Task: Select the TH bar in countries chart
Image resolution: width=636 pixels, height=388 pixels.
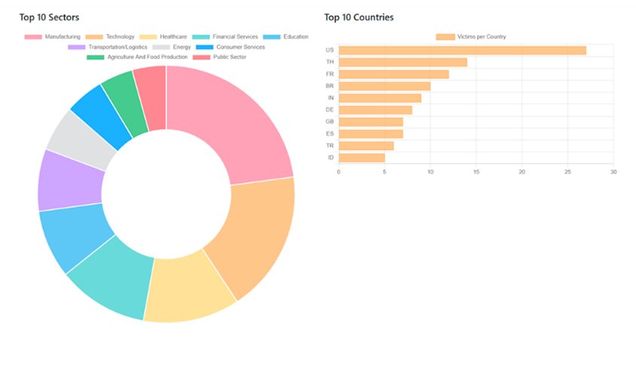Action: click(x=403, y=62)
